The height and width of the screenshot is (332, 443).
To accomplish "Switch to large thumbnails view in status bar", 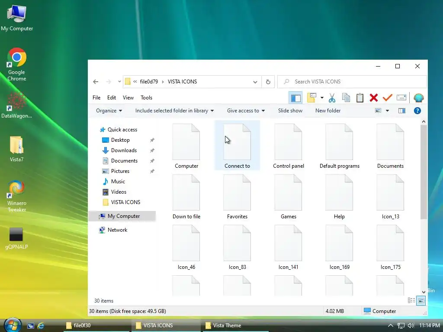I will (x=421, y=301).
